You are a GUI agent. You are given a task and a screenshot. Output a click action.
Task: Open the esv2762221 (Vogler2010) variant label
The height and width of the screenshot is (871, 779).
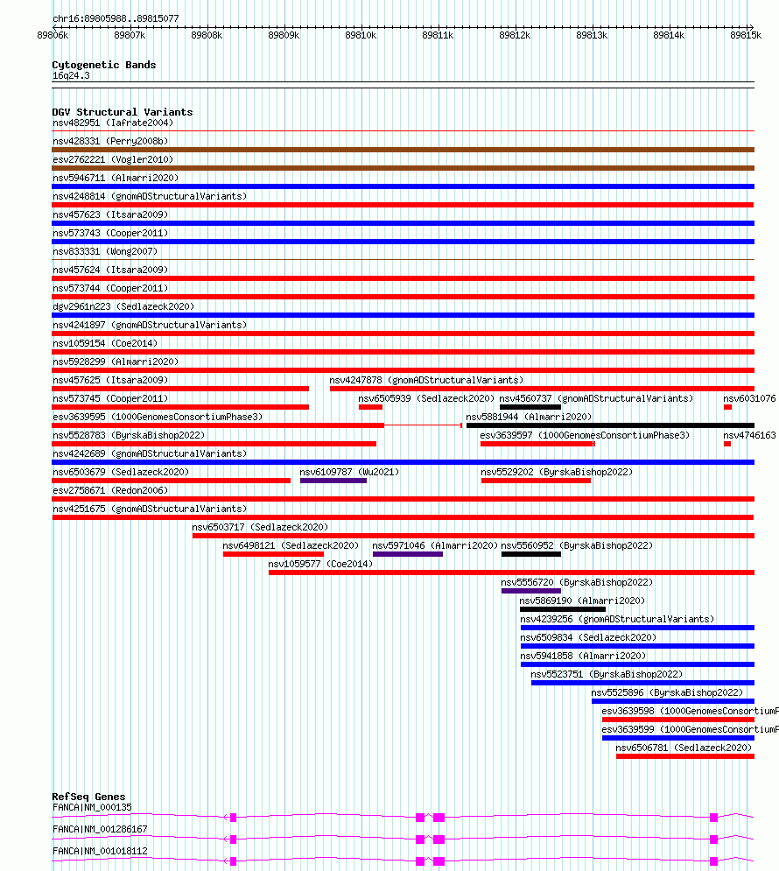[113, 159]
